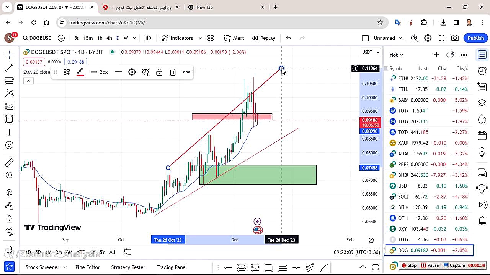Open the emoji icons tool
The width and height of the screenshot is (490, 275).
click(x=10, y=145)
